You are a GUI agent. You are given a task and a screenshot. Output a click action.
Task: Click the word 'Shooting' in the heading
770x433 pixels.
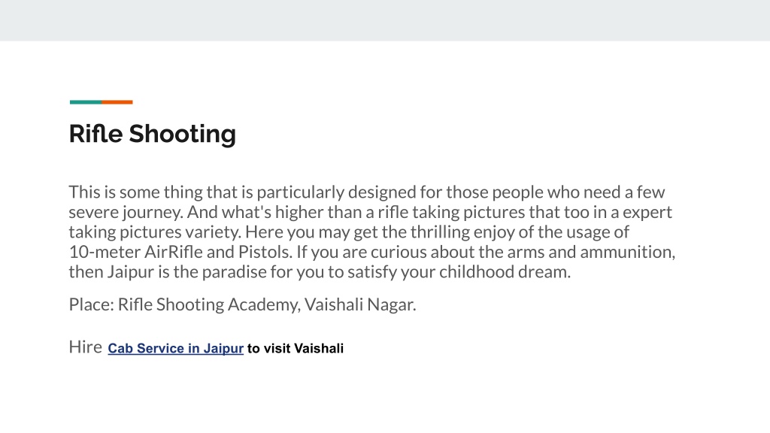182,135
